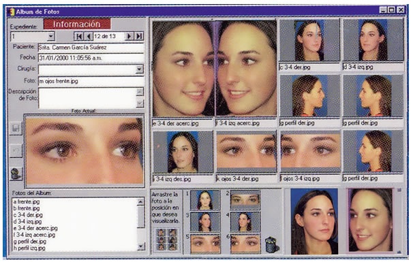Click the Información banner button
Viewport: 411px width, 264px height.
(77, 24)
